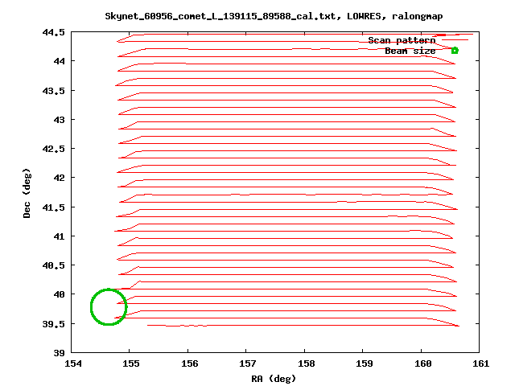
Task: Click the small green beam marker in legend
Action: point(455,51)
